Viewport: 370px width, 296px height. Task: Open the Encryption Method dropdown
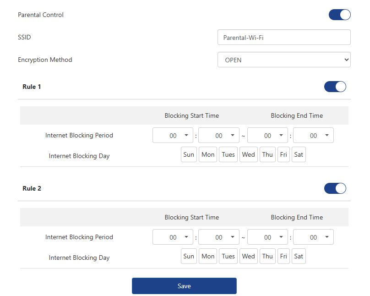coord(284,60)
